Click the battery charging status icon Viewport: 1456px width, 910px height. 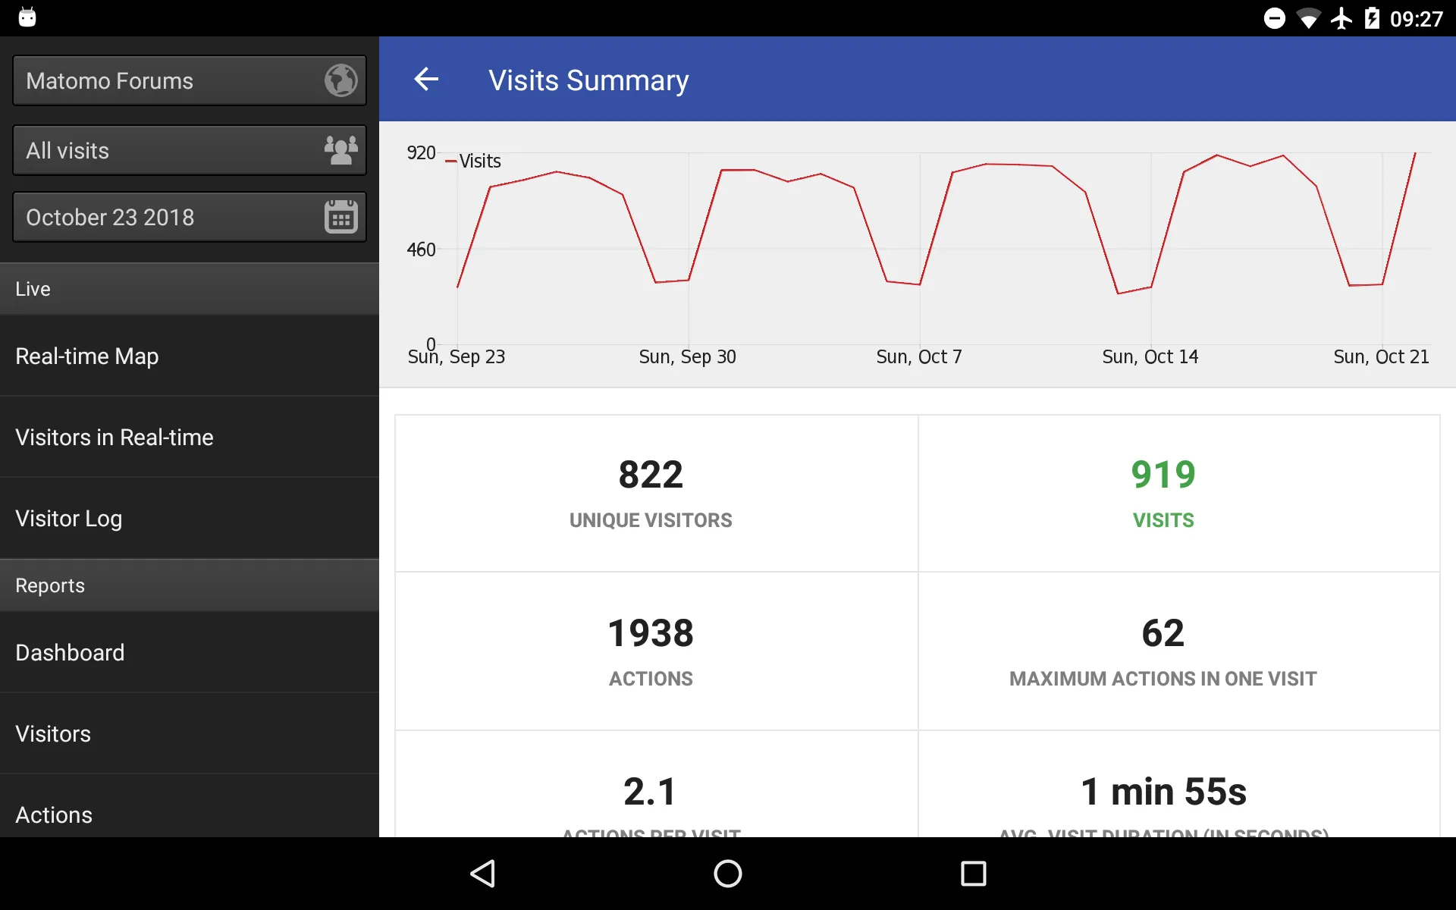(1376, 17)
